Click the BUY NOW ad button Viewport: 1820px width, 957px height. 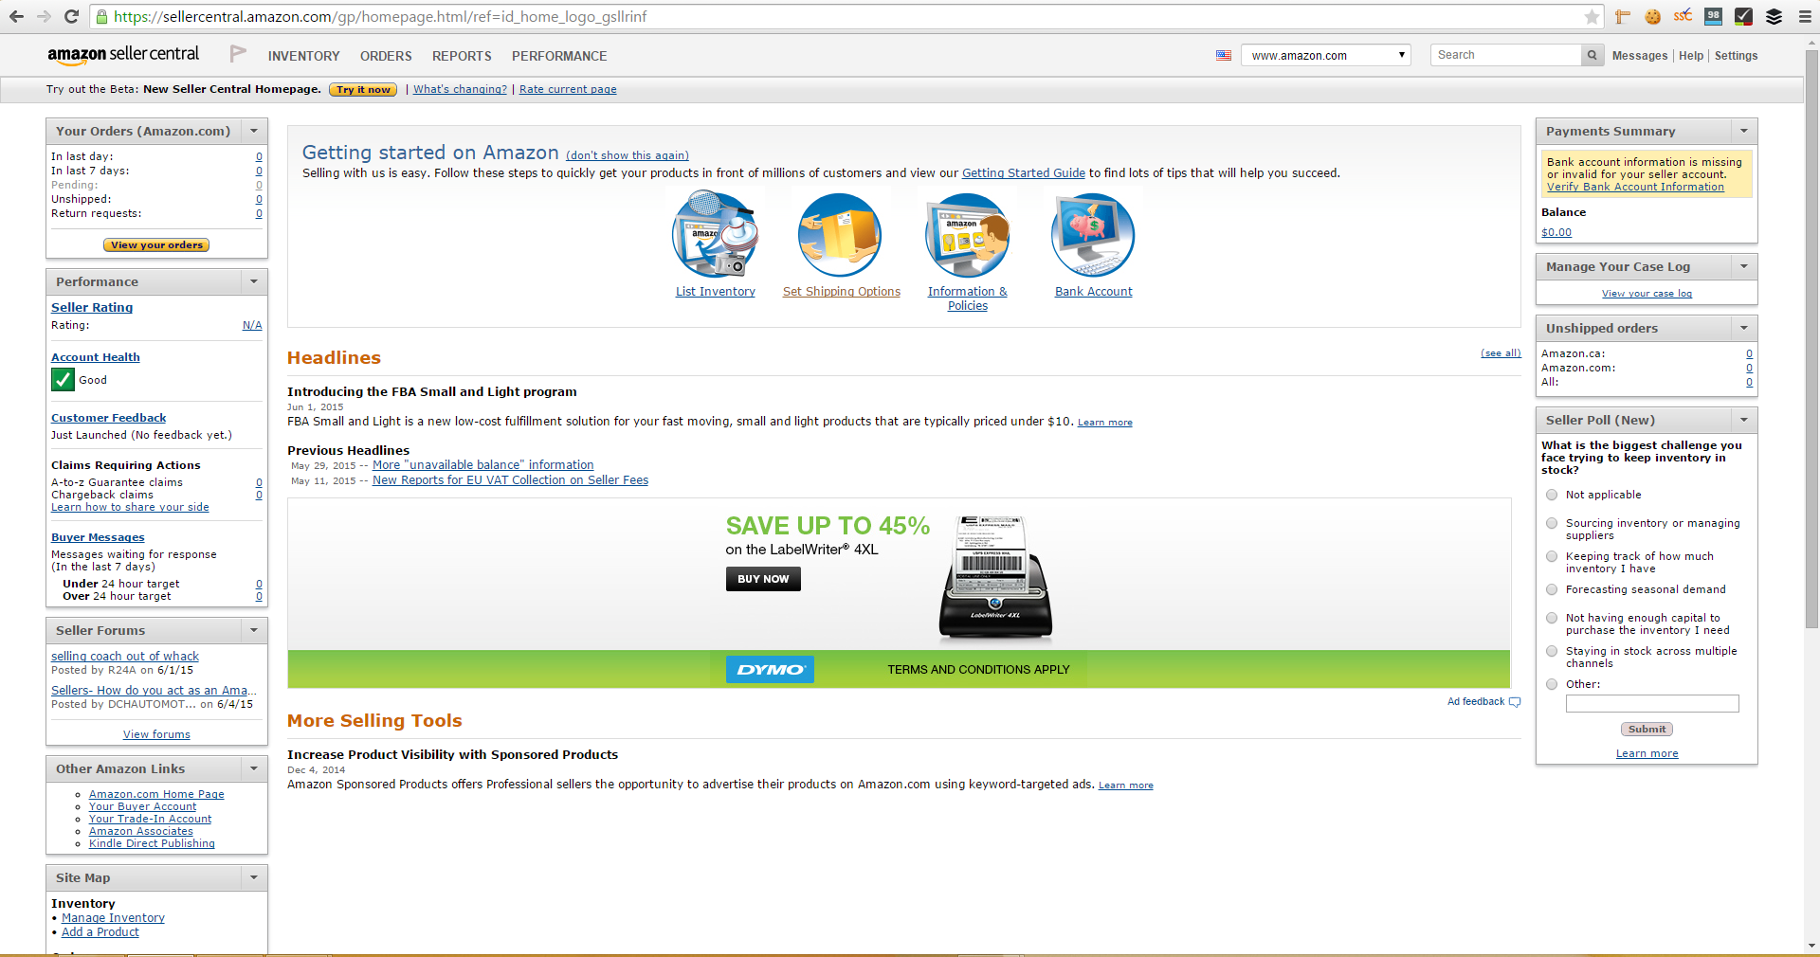pos(763,579)
